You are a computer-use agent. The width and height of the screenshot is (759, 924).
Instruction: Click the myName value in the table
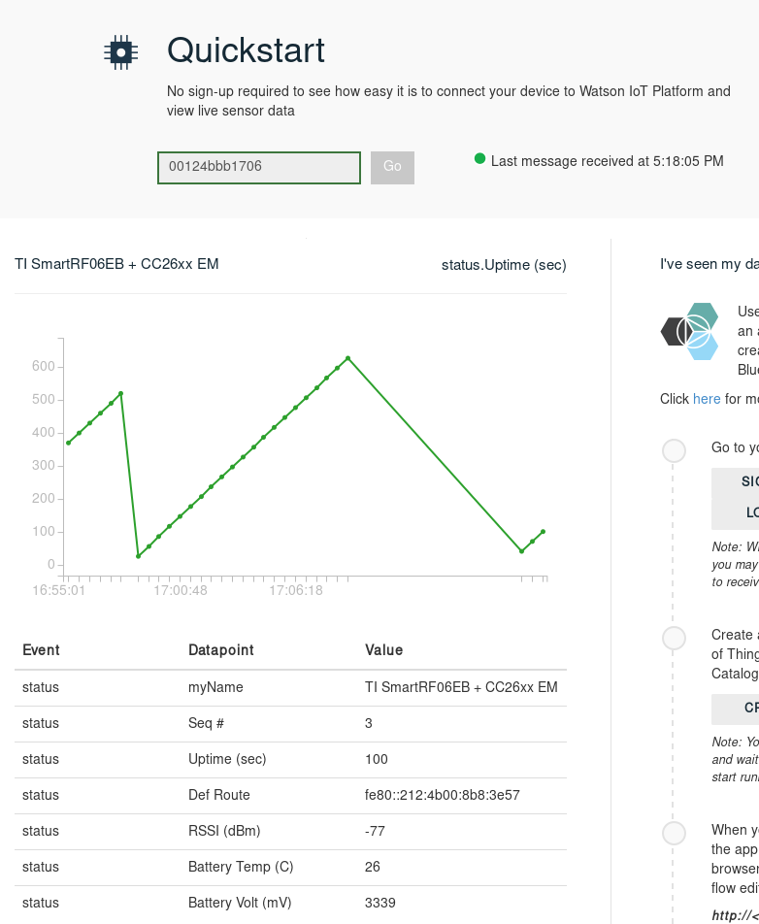coord(461,688)
